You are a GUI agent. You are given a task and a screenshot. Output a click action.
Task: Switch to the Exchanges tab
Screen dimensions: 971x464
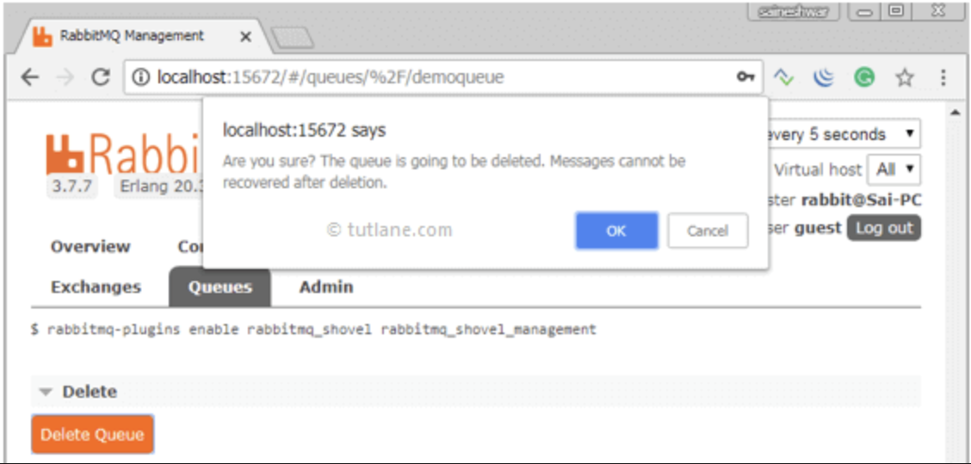(x=96, y=287)
